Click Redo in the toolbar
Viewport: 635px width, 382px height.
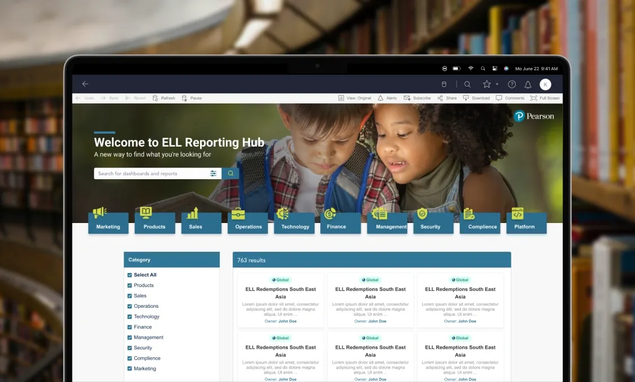[x=110, y=98]
